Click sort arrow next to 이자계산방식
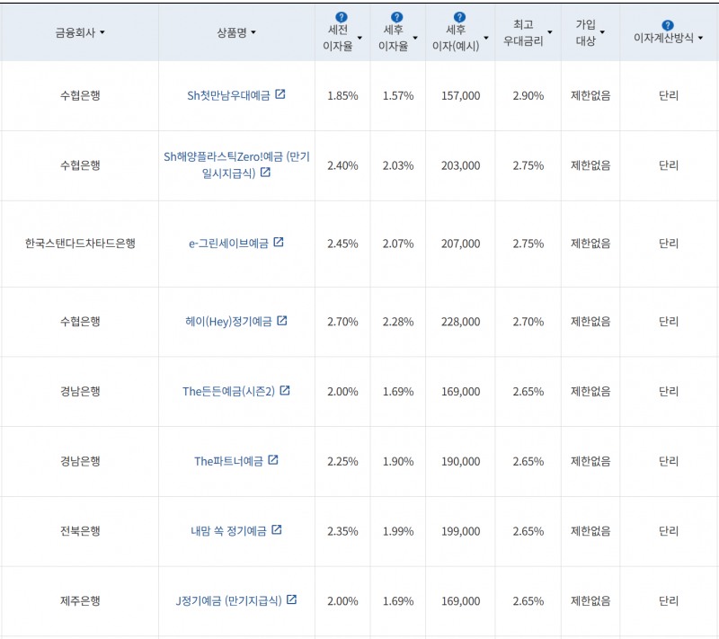 coord(700,39)
